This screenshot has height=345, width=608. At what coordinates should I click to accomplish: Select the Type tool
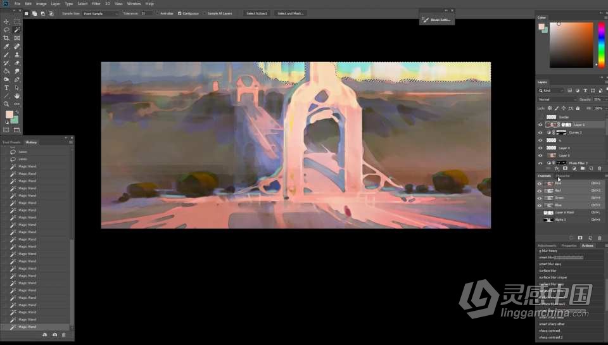(6, 87)
